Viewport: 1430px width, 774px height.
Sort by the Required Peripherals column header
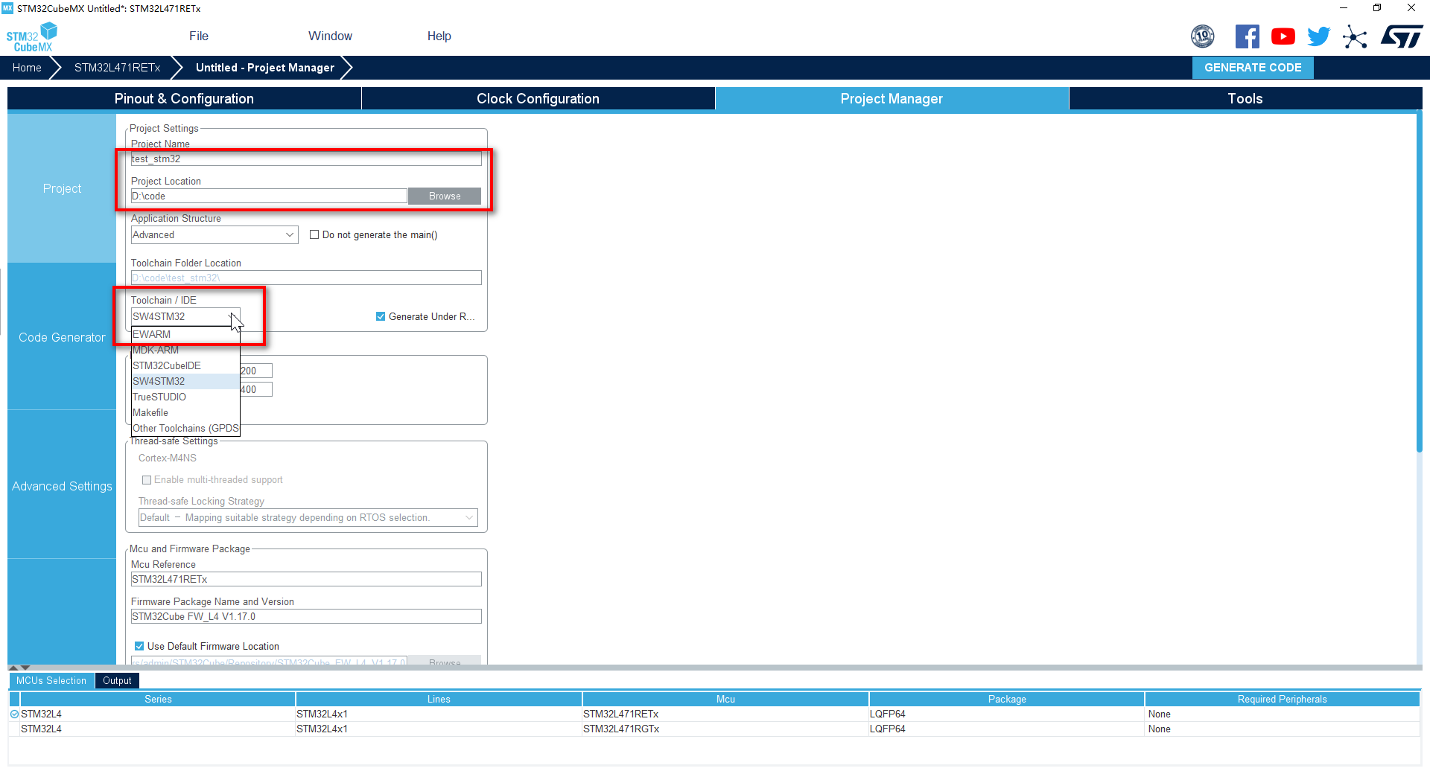(1282, 699)
